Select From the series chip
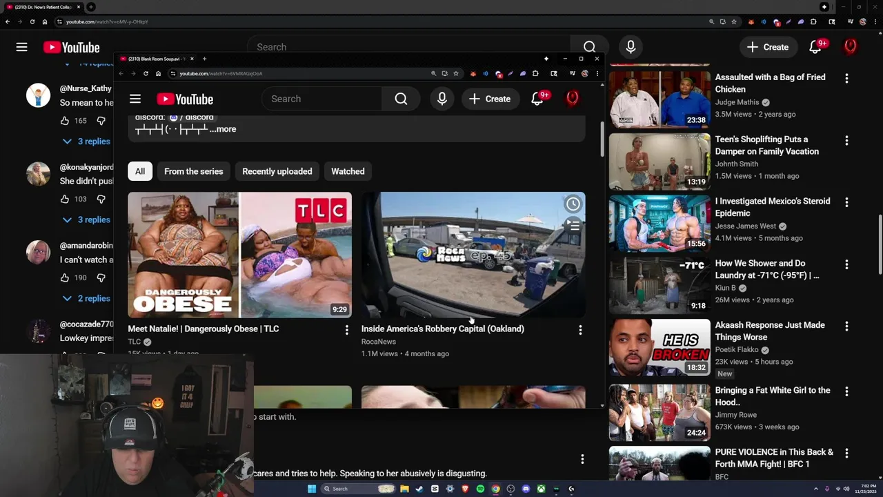Viewport: 883px width, 497px height. 194,171
